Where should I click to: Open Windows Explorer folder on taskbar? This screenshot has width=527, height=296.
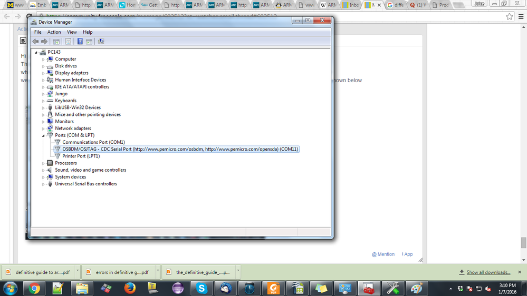(x=82, y=288)
